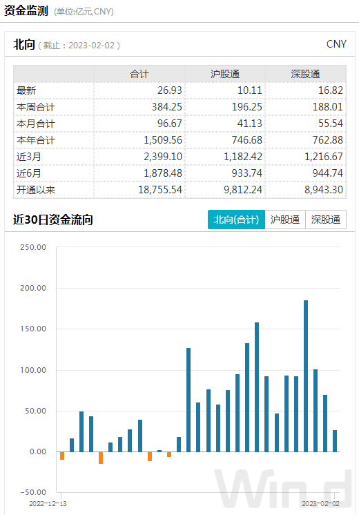
Task: Select the 本年合计 row label
Action: click(x=36, y=140)
